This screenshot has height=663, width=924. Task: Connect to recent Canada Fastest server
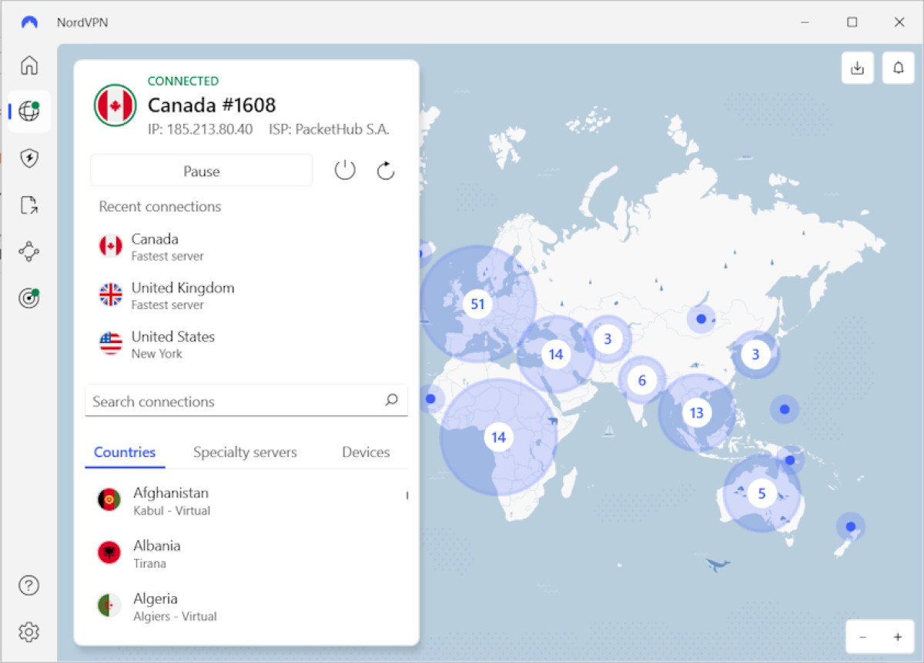click(246, 246)
